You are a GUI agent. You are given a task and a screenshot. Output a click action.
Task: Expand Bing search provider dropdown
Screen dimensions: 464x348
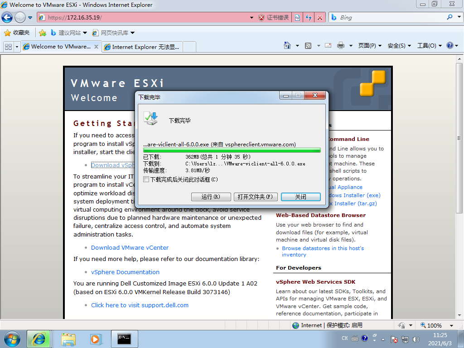coord(459,17)
